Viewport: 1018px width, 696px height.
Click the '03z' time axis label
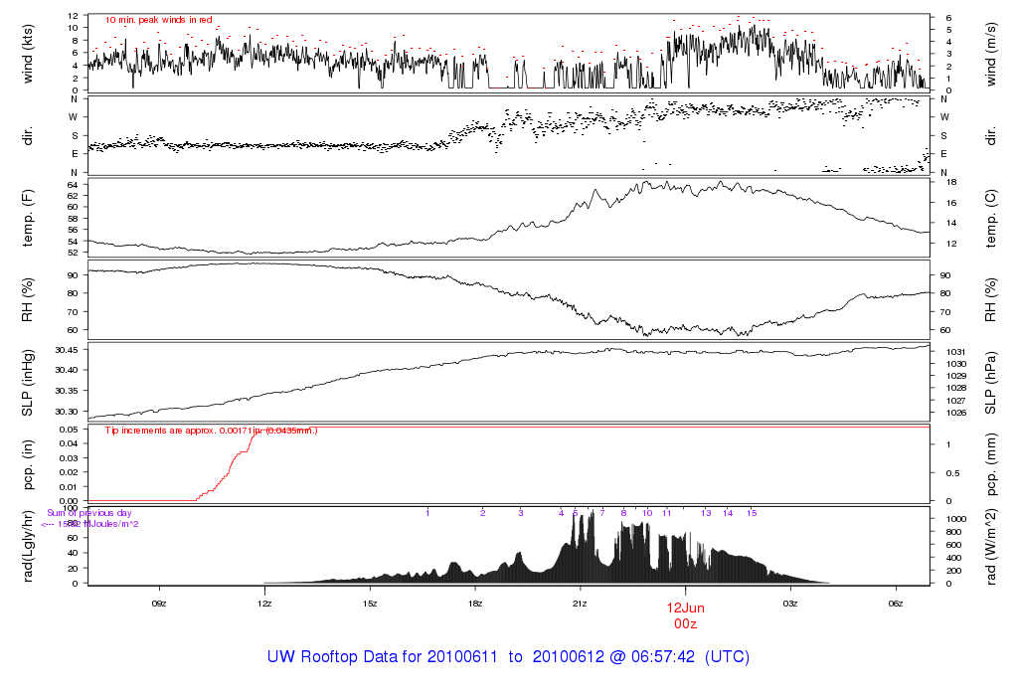coord(790,604)
